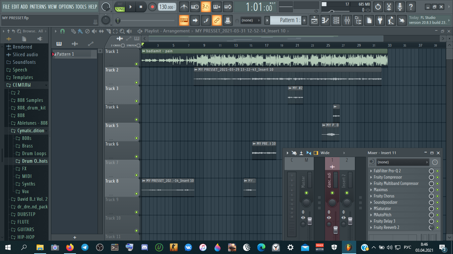Image resolution: width=453 pixels, height=254 pixels.
Task: Select the Playlist delete tool
Action: [87, 31]
